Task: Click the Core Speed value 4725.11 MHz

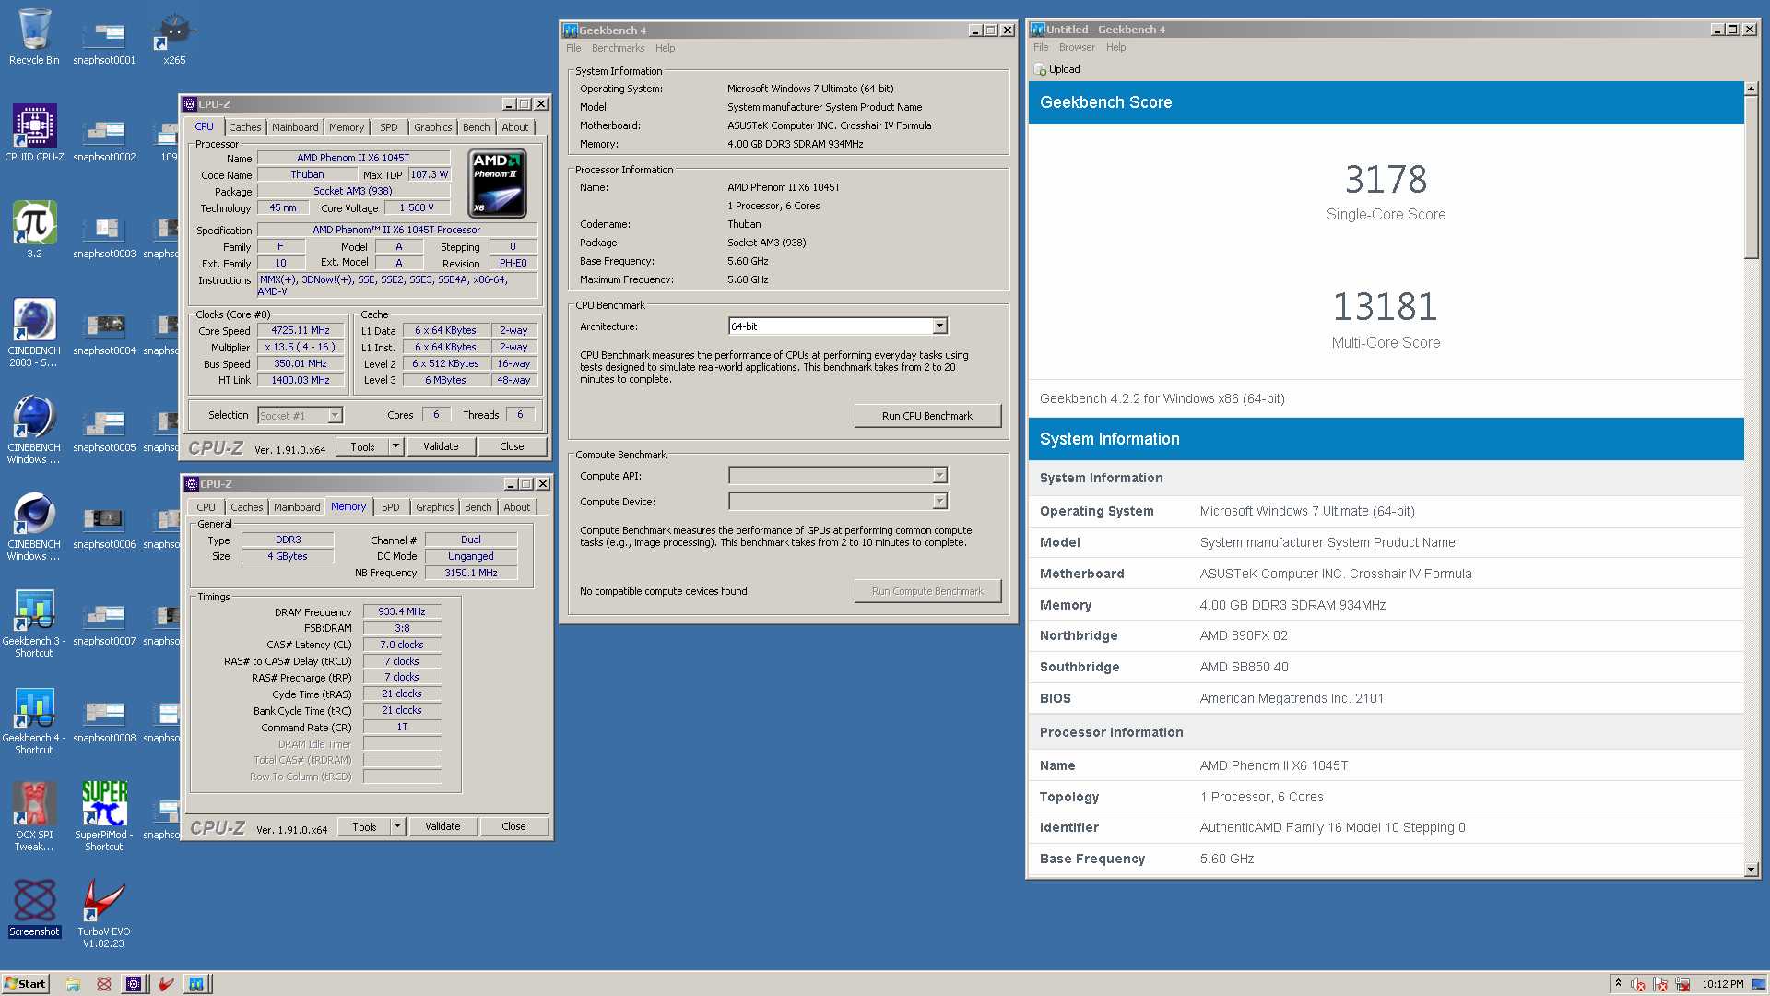Action: coord(301,330)
